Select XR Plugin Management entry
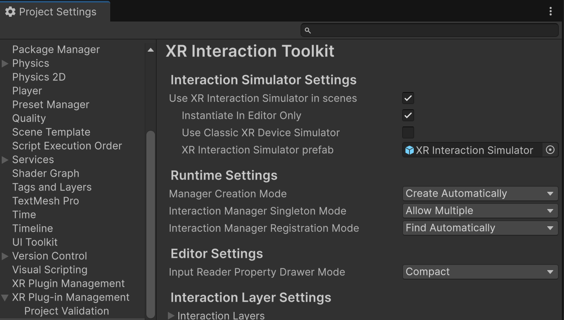The width and height of the screenshot is (564, 320). point(68,283)
